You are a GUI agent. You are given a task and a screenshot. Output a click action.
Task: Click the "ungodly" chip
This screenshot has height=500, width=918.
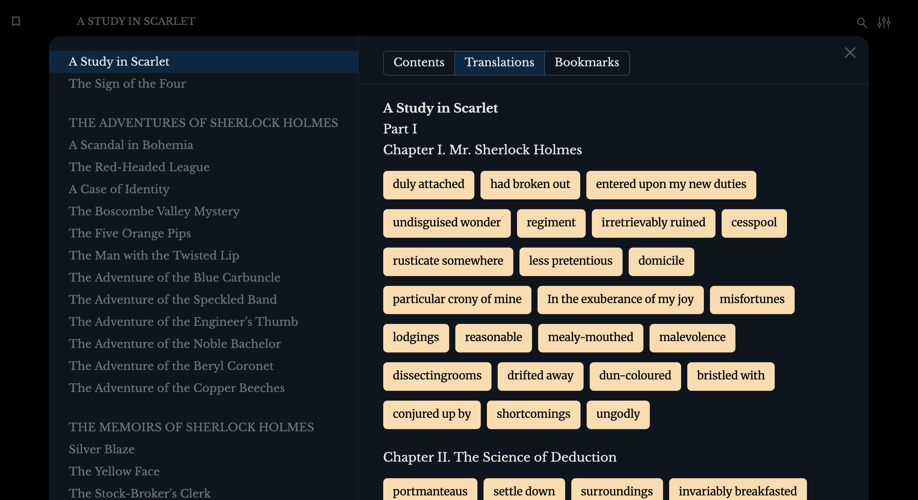[618, 414]
